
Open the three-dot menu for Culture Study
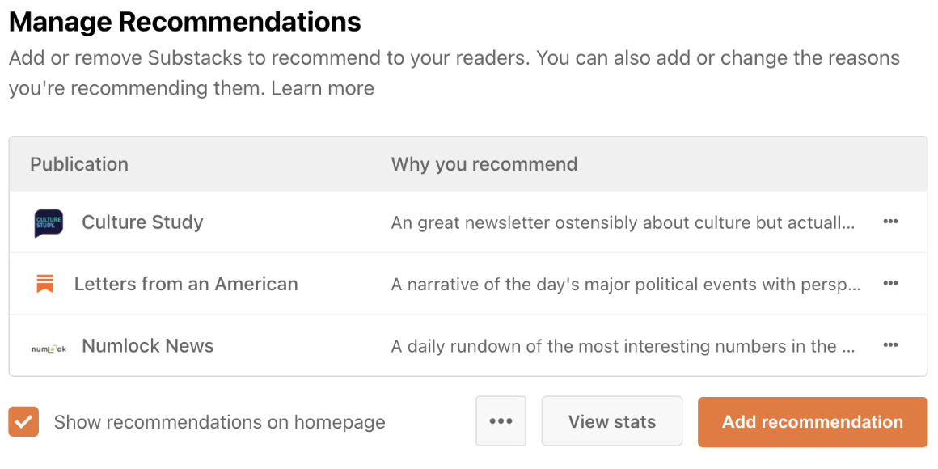[890, 222]
